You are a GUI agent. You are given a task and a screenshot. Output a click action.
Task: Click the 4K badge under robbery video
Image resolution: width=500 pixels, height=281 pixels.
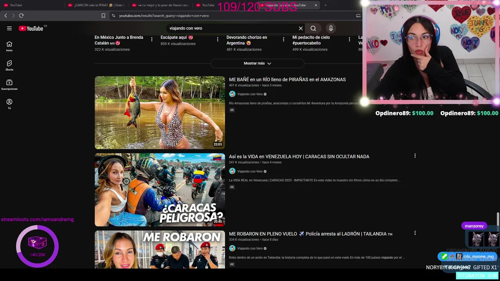pos(232,264)
